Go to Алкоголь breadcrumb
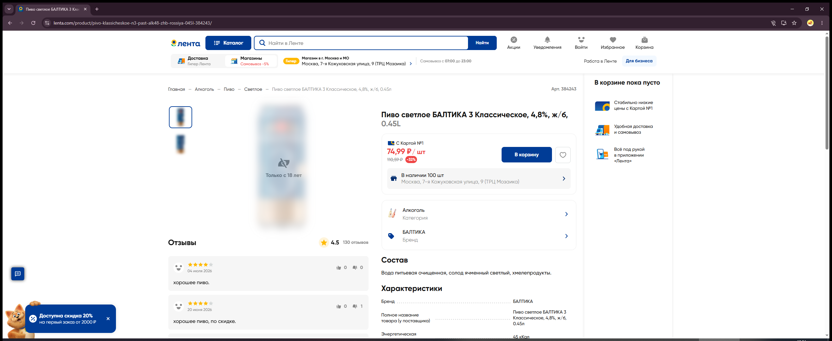Viewport: 832px width, 341px height. point(204,89)
